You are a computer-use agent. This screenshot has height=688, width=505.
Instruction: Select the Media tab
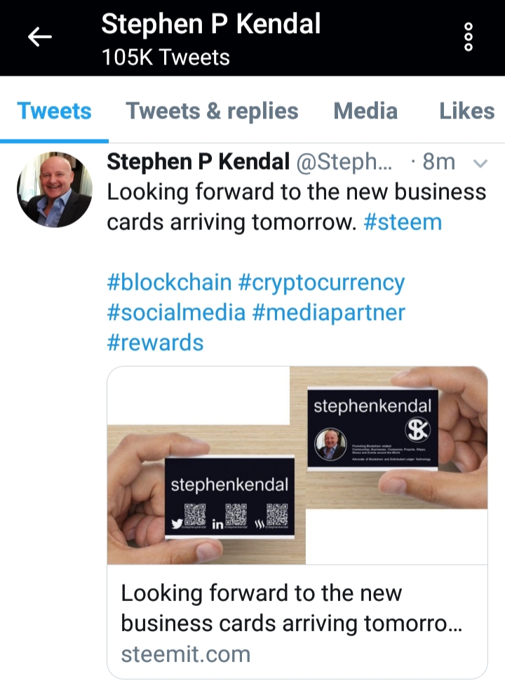click(365, 111)
